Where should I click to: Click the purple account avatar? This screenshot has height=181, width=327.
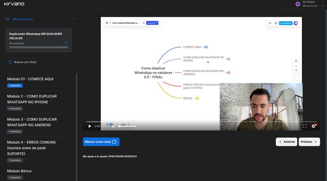point(298,4)
